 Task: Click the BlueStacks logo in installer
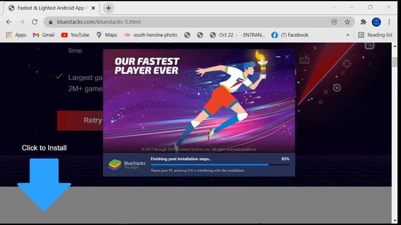pyautogui.click(x=115, y=164)
